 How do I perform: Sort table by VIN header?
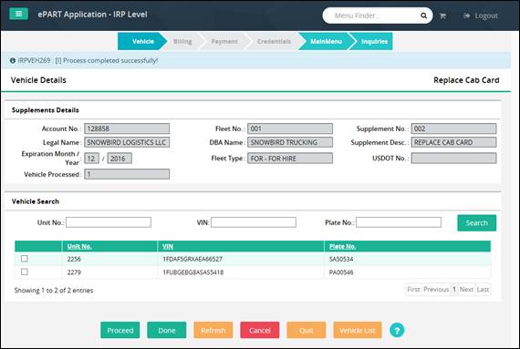coord(168,246)
